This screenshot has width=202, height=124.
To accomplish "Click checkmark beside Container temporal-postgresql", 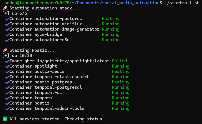I will pyautogui.click(x=7, y=88).
